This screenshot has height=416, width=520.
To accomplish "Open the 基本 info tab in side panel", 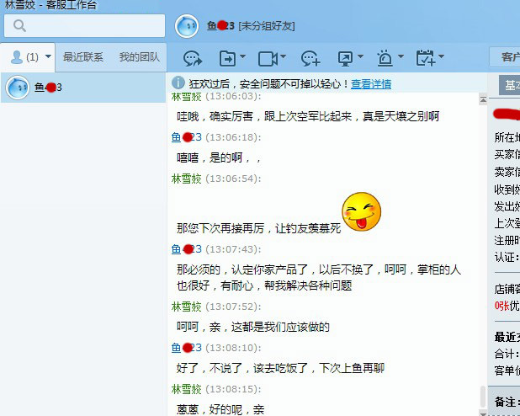I will pos(510,85).
